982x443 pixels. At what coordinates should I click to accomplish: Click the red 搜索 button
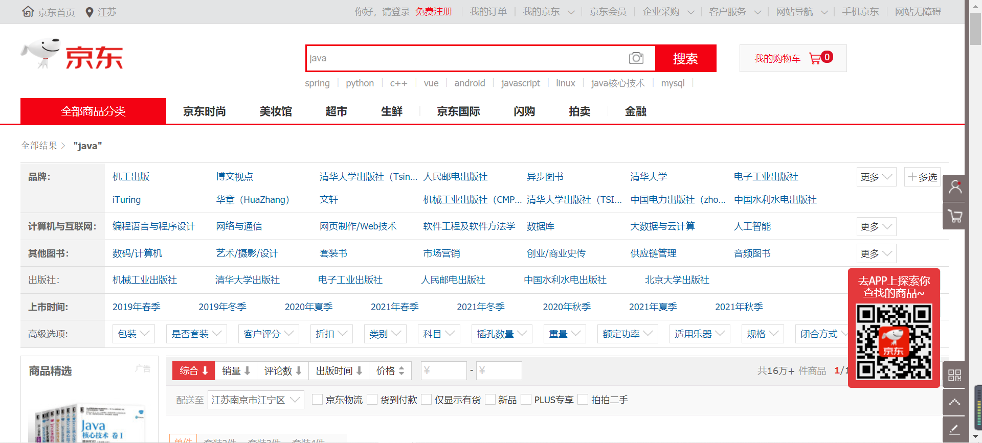click(685, 58)
